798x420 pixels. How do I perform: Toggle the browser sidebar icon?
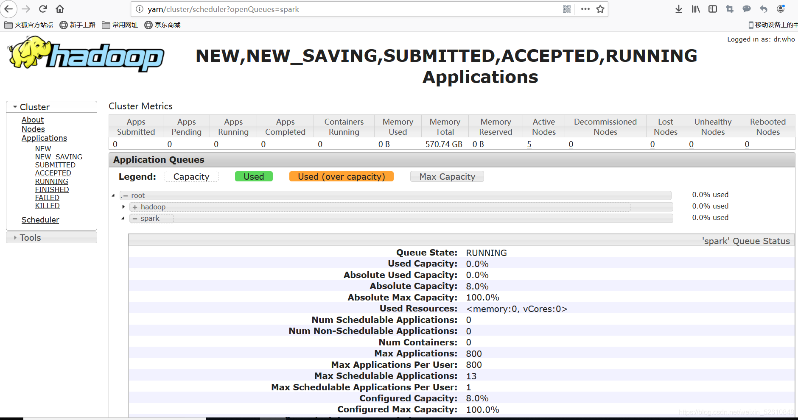click(713, 9)
